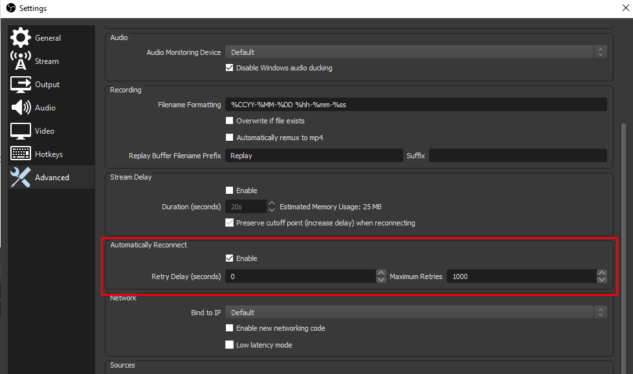Decrease stream delay Duration down arrow
633x374 pixels.
272,209
